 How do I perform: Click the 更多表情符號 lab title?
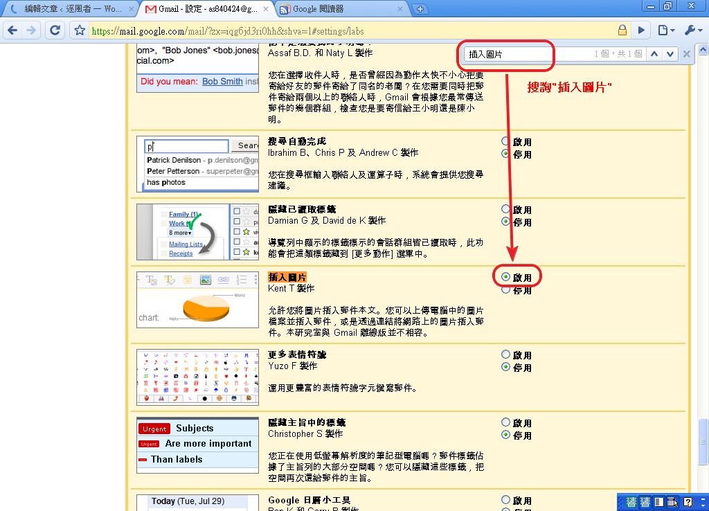(x=296, y=355)
